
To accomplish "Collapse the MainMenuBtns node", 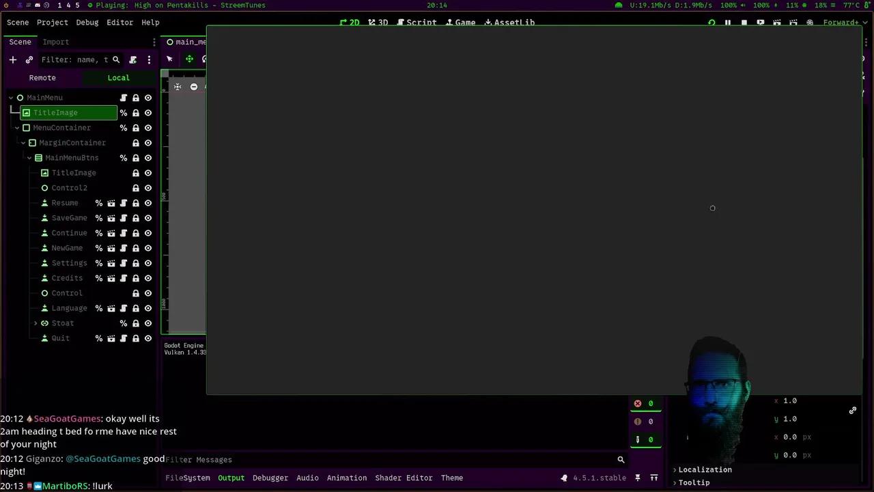I will pyautogui.click(x=29, y=158).
